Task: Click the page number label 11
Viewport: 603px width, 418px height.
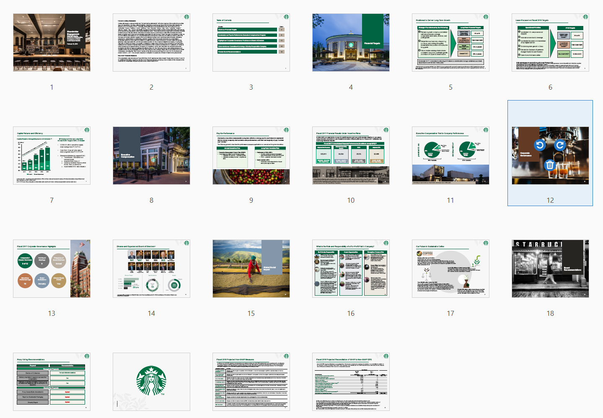Action: coord(450,200)
